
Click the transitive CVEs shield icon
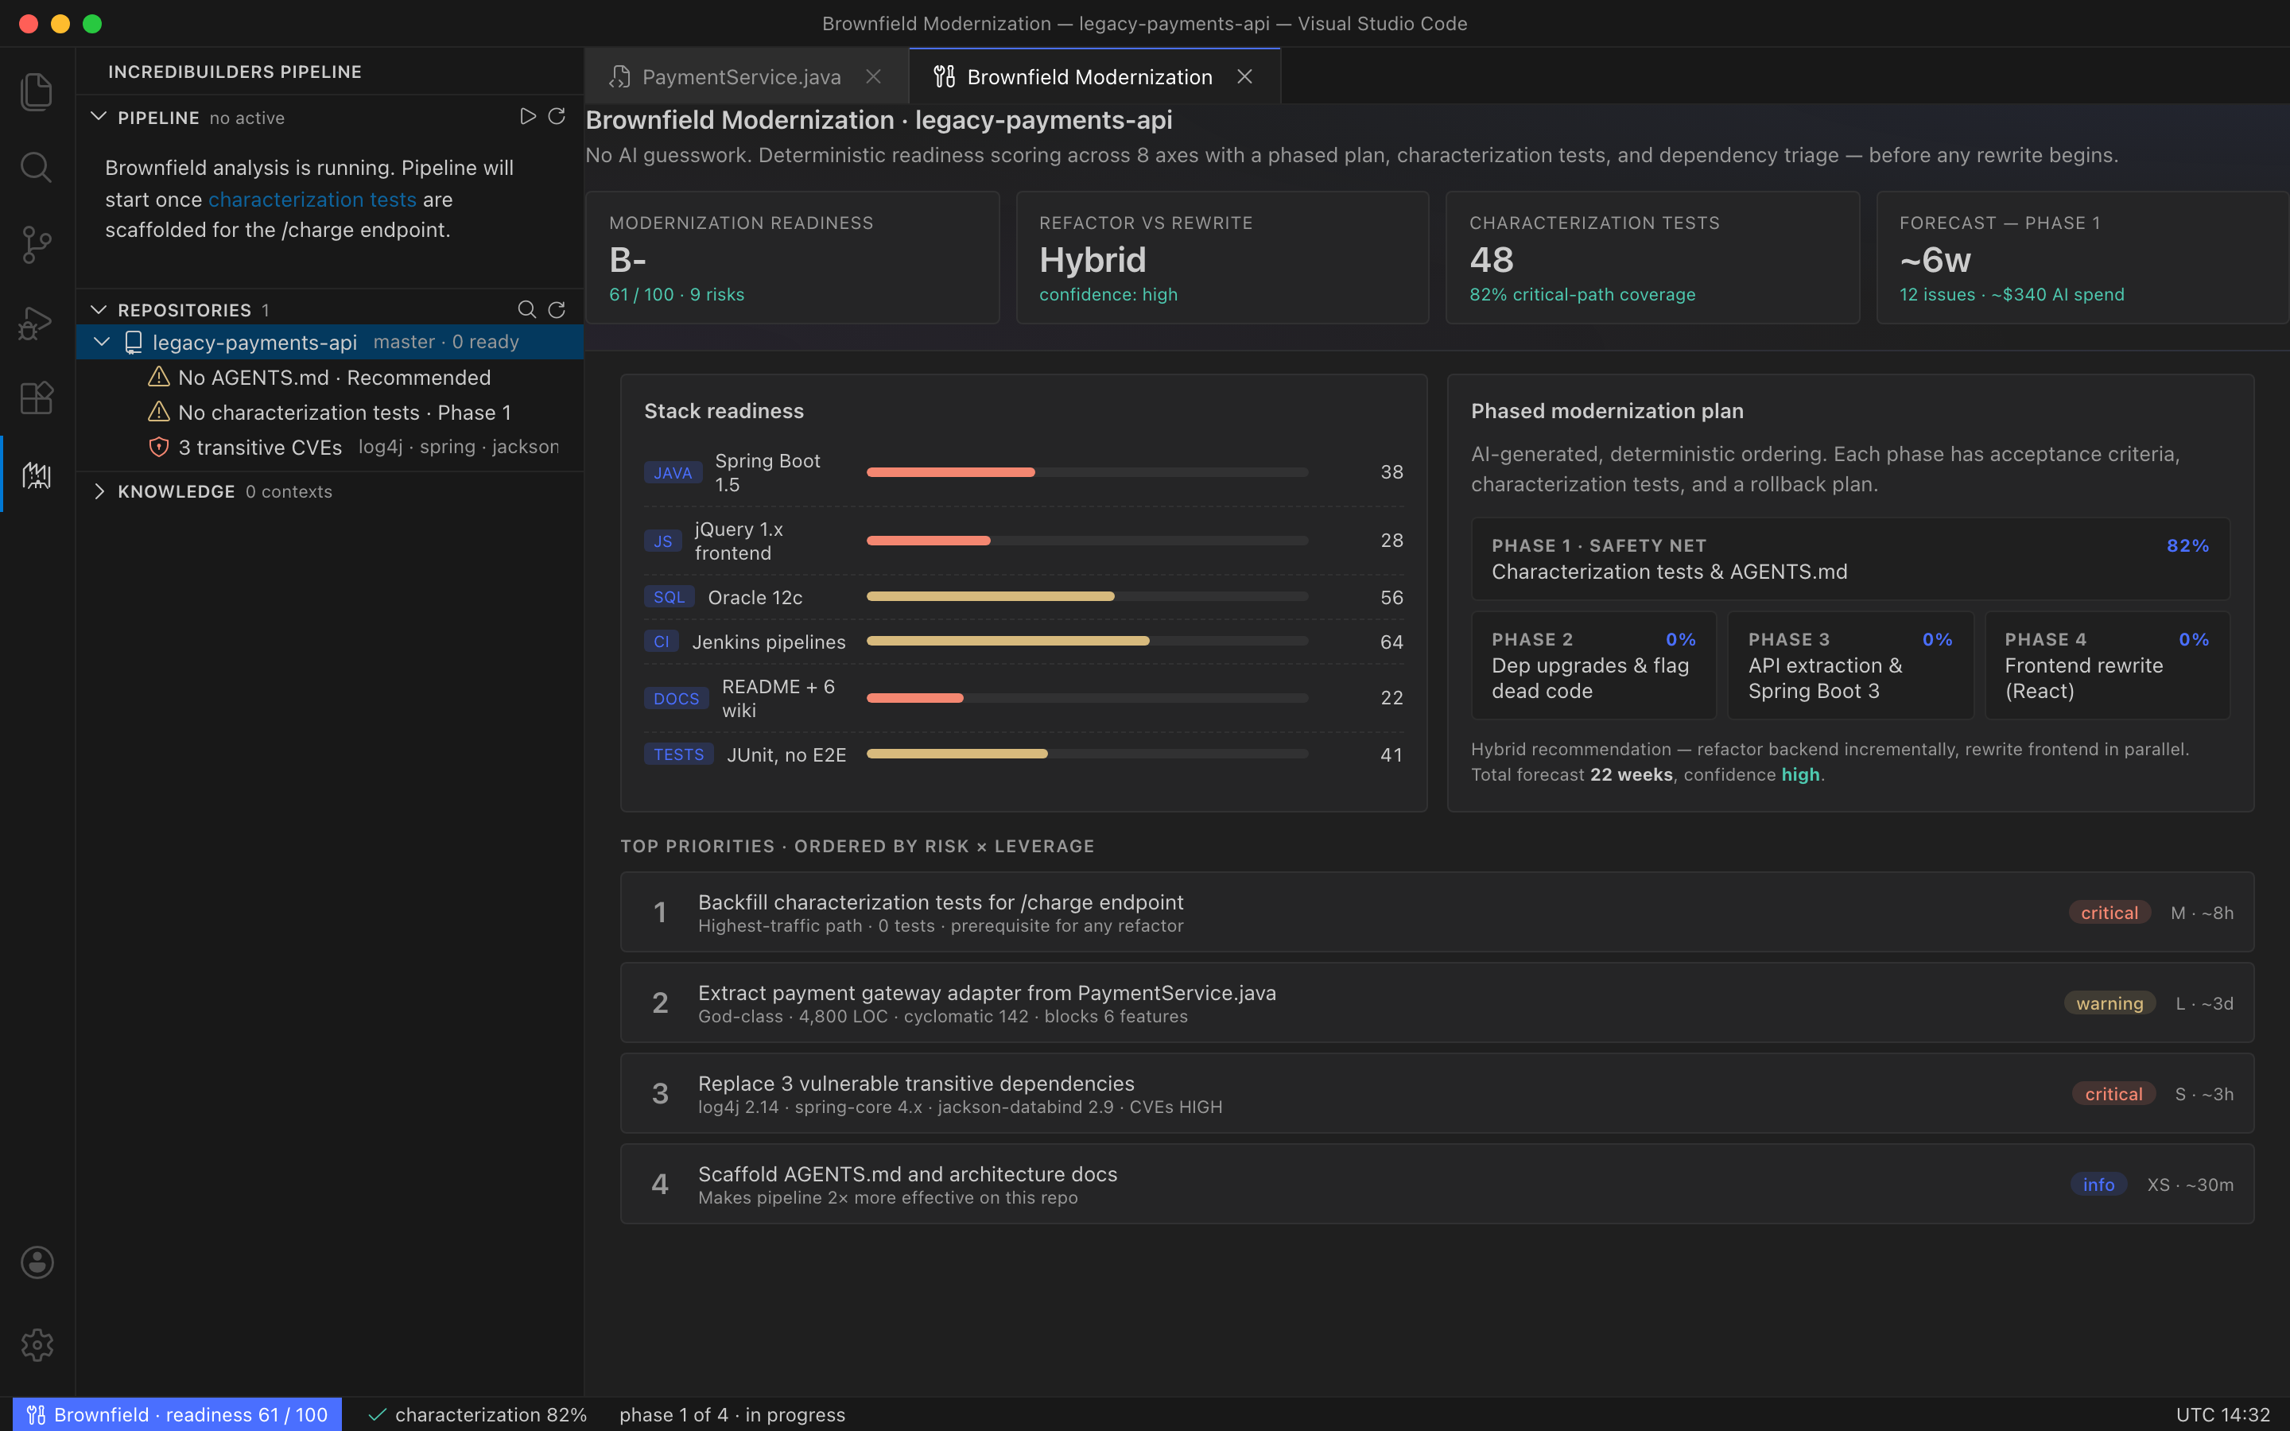click(159, 447)
